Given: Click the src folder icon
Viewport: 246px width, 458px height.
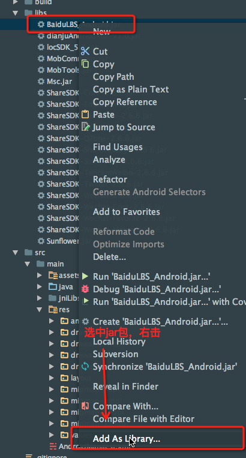Looking at the screenshot, I should (x=29, y=252).
